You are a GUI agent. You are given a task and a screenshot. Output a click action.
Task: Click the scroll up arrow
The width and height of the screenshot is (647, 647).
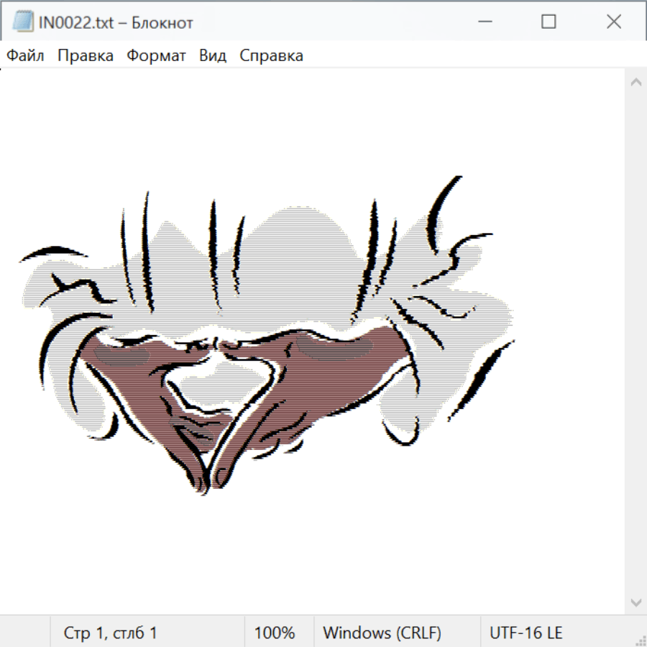tap(635, 83)
